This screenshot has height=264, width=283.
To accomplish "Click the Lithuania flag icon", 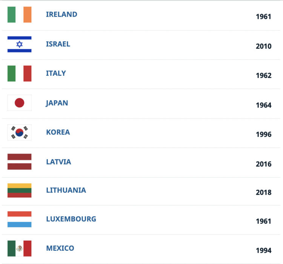I will [x=19, y=190].
